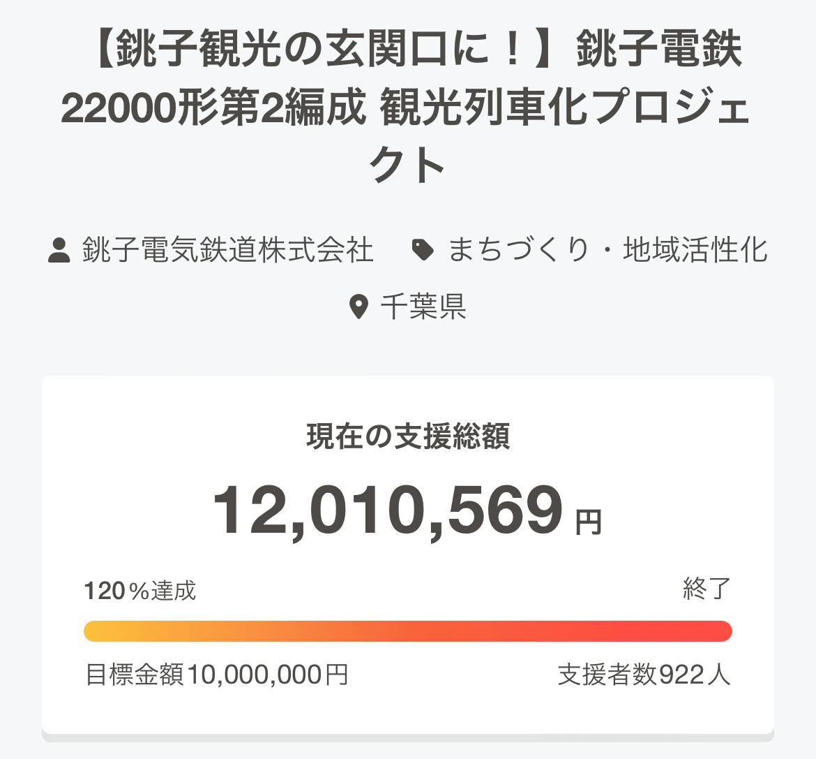Click the location pin icon
816x759 pixels.
pyautogui.click(x=358, y=307)
